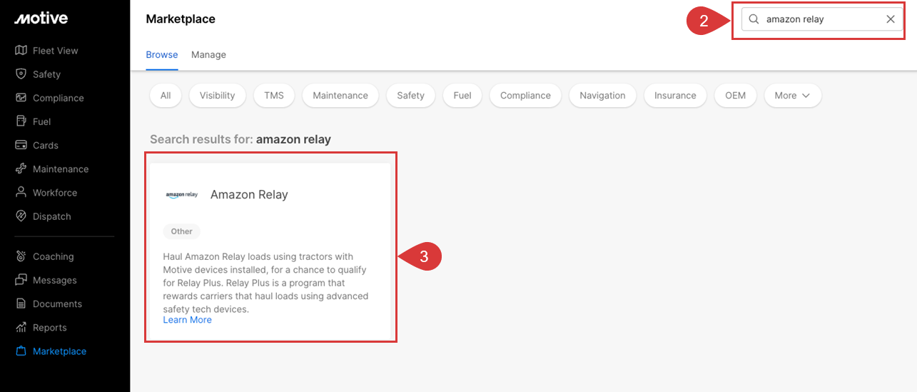Filter by Navigation category

pos(602,95)
